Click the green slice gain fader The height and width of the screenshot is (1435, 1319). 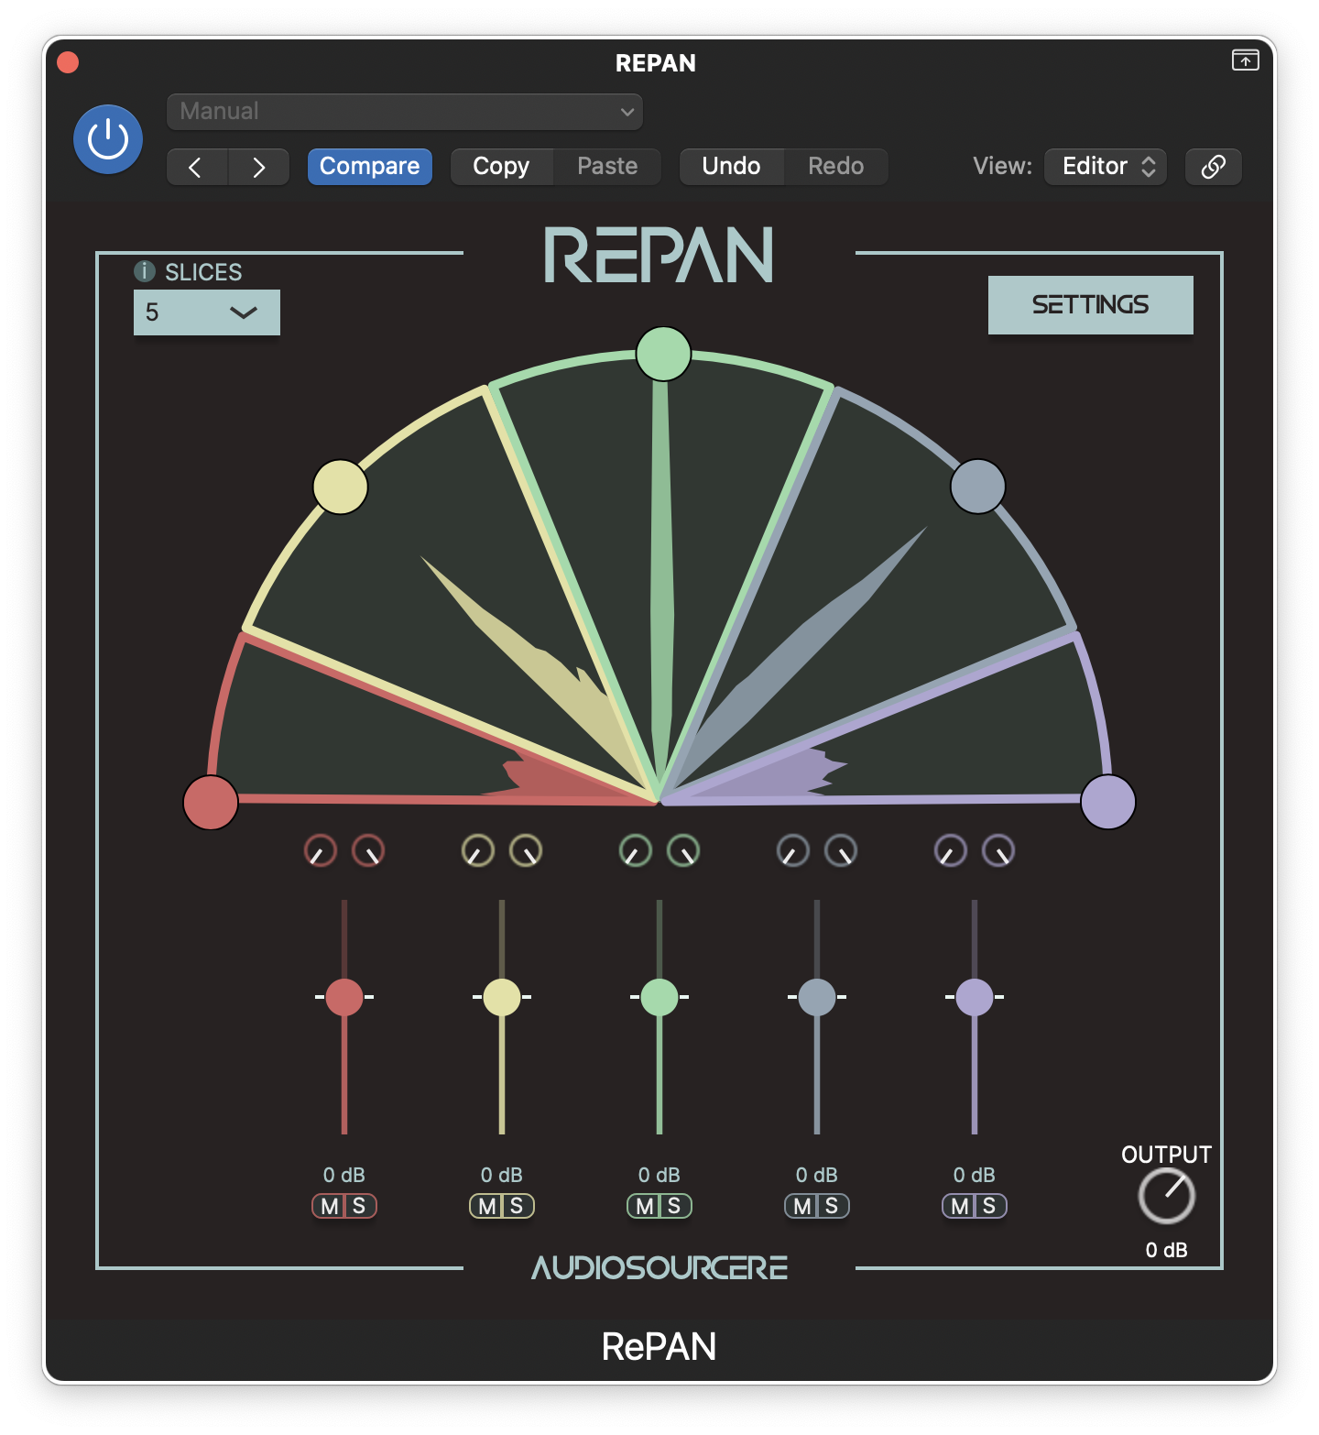pos(659,997)
